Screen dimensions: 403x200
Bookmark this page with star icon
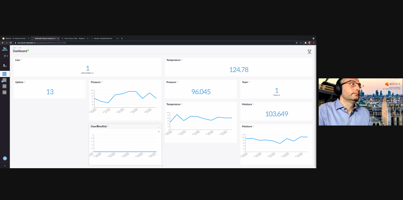[301, 43]
